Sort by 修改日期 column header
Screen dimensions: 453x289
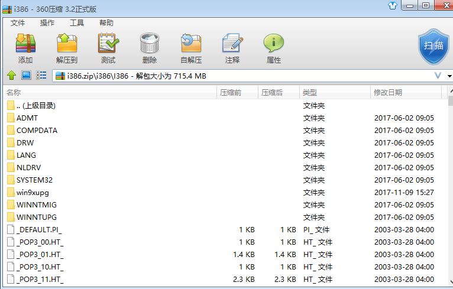click(406, 92)
